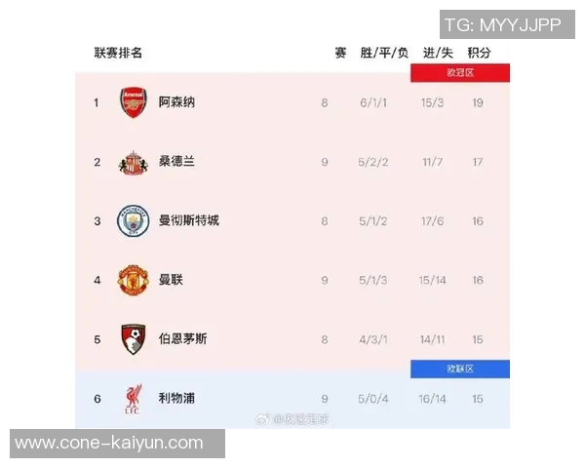Screen dimensions: 585x468
Task: Click the 胜/平/负 column header
Action: [384, 53]
